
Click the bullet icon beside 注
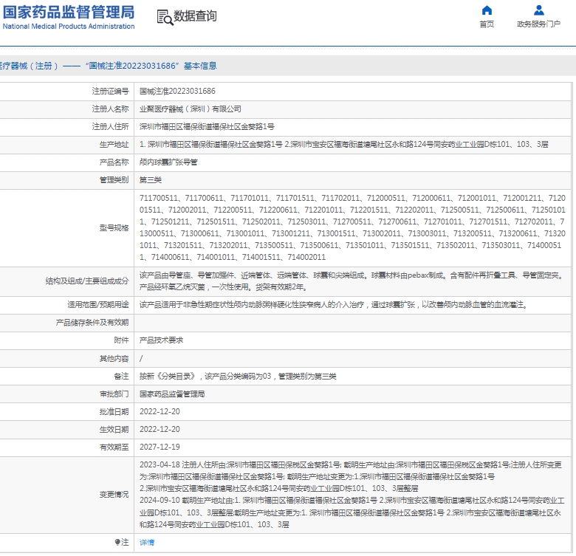pyautogui.click(x=117, y=542)
